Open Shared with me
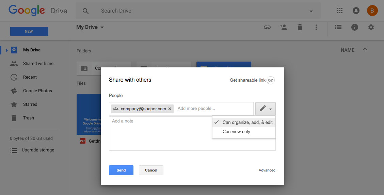 38,64
